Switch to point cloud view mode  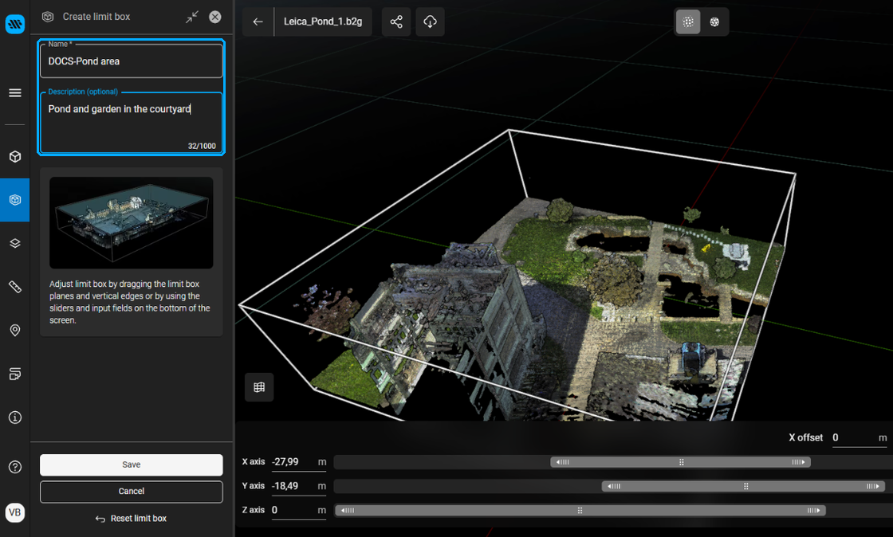(688, 22)
